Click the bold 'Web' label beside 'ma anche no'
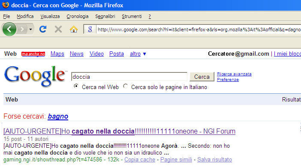 pos(10,54)
